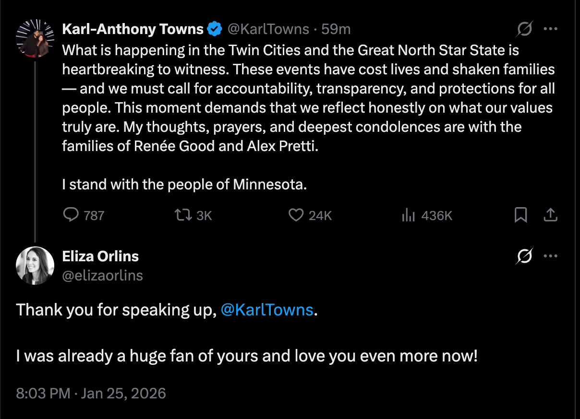
Task: Repost Karl-Anthony Towns' tweet
Action: 182,215
